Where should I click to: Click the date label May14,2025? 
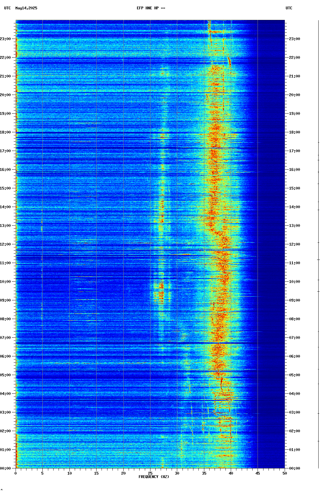coord(26,8)
